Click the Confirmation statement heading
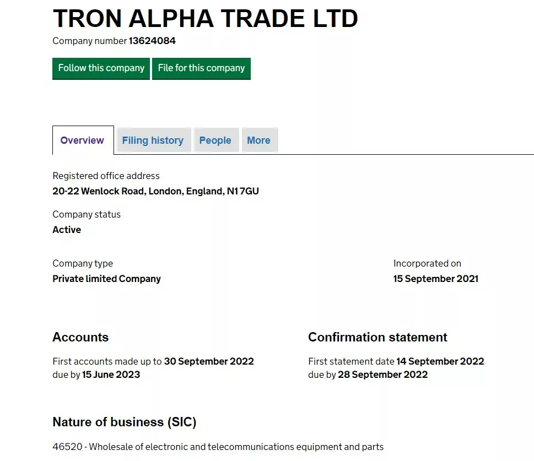Viewport: 534px width, 461px height. coord(377,337)
